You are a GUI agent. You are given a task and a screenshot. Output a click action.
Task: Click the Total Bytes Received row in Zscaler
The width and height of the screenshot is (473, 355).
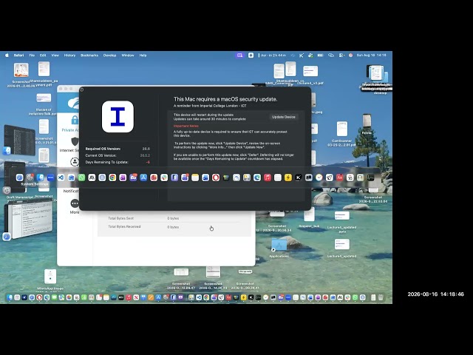[174, 227]
